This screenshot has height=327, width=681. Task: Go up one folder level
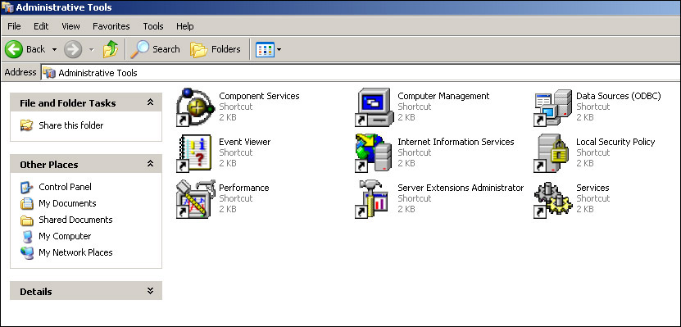pos(111,49)
